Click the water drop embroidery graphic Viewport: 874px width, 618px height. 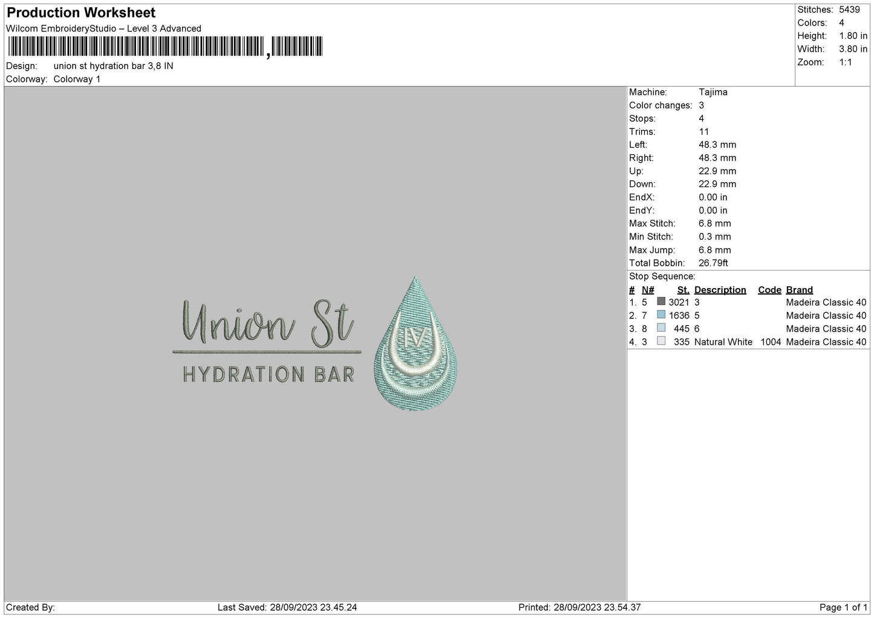(416, 344)
